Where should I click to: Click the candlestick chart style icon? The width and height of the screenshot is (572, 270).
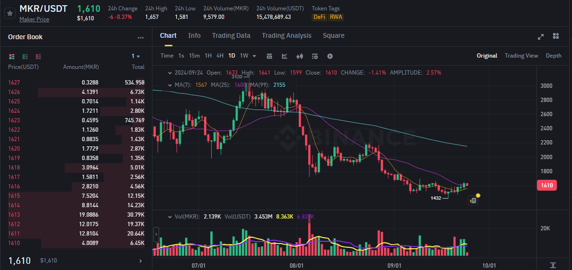299,56
